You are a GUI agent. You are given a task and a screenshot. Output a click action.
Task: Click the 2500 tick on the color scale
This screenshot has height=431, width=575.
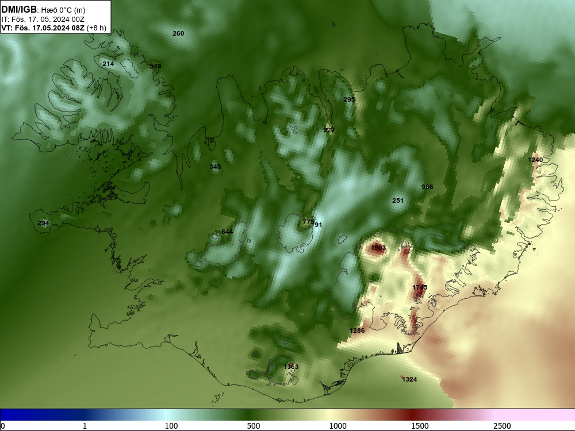click(x=502, y=426)
